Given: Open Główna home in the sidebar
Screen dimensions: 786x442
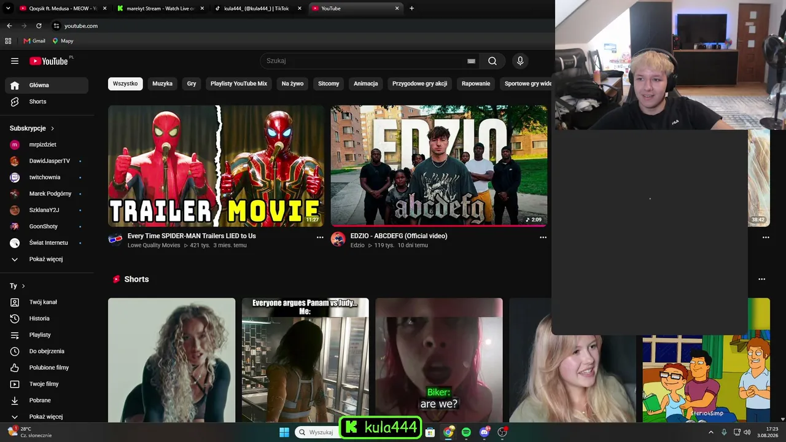Looking at the screenshot, I should (47, 85).
